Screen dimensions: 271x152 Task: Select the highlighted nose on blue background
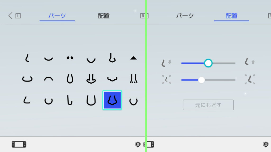point(112,100)
